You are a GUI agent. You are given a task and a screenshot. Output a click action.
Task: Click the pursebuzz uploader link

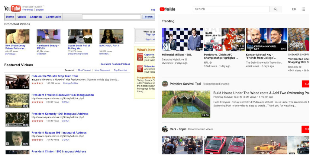[x=10, y=54]
